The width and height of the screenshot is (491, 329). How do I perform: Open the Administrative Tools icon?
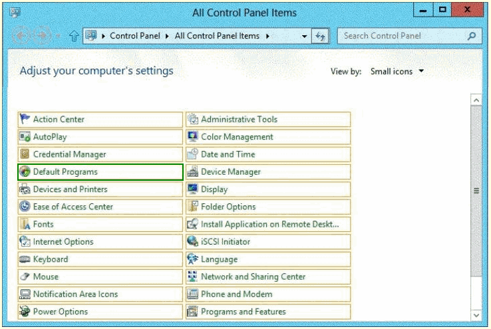click(x=192, y=119)
